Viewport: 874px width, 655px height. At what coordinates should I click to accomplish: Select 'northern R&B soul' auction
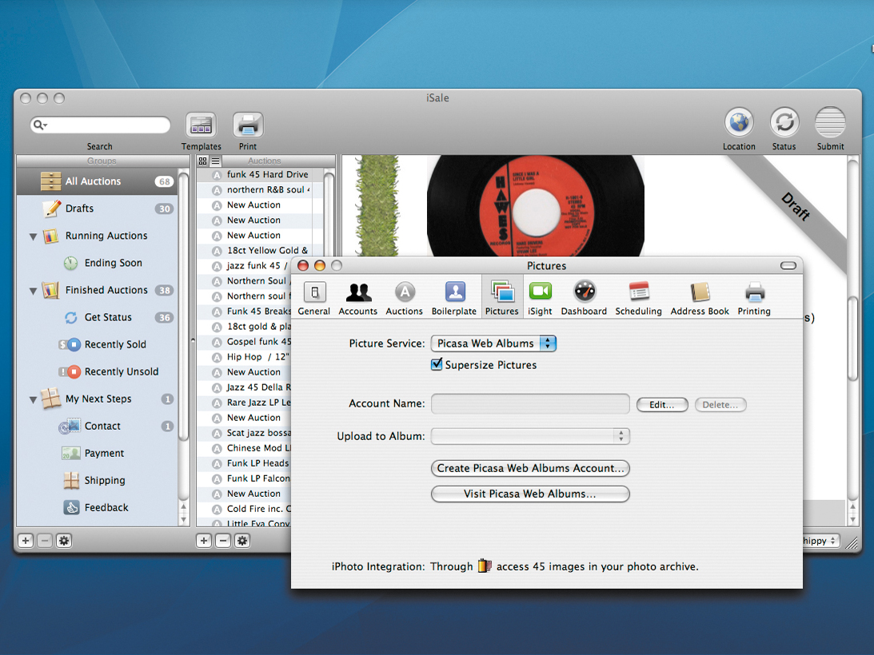pyautogui.click(x=260, y=189)
